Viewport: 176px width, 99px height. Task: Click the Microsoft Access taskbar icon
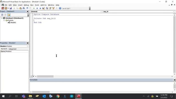[78, 96]
